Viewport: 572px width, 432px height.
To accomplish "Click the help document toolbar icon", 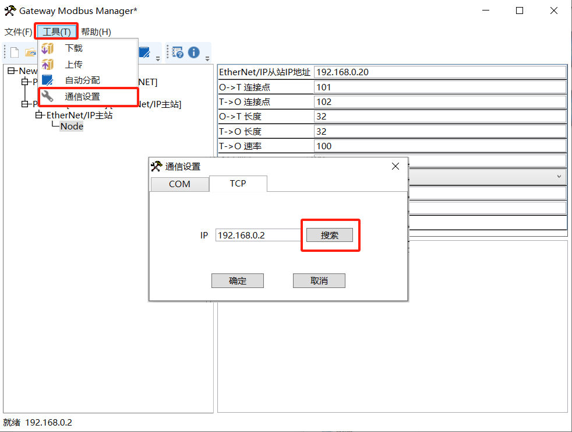I will 178,52.
